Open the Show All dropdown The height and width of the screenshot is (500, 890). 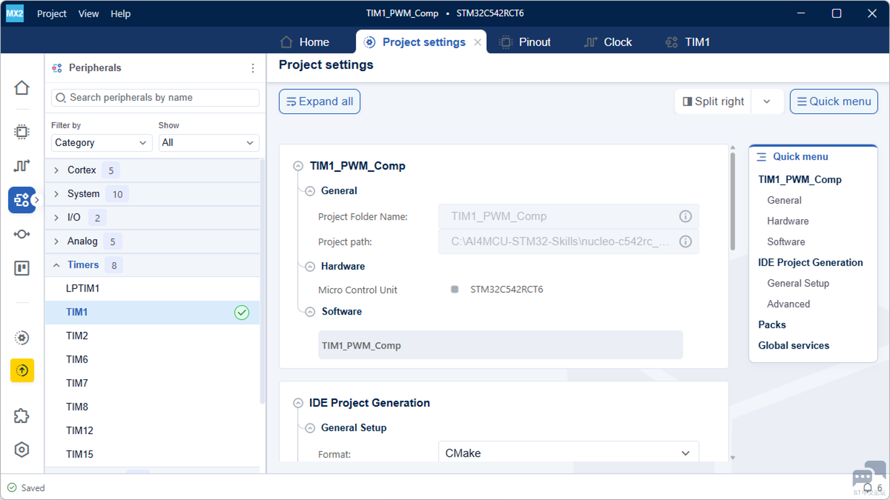point(209,143)
